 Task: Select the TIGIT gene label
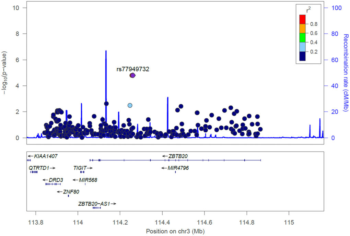pyautogui.click(x=80, y=168)
